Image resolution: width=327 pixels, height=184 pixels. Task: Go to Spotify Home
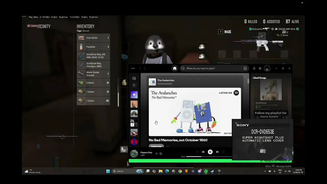point(175,68)
